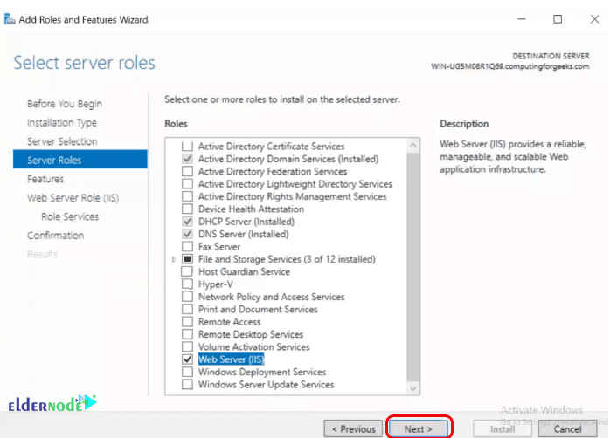Screen dimensions: 610x438
Task: Expand File and Storage Services node
Action: (175, 260)
